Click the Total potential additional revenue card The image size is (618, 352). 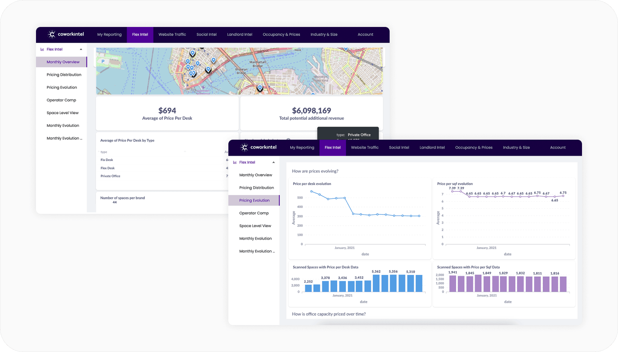pos(311,113)
